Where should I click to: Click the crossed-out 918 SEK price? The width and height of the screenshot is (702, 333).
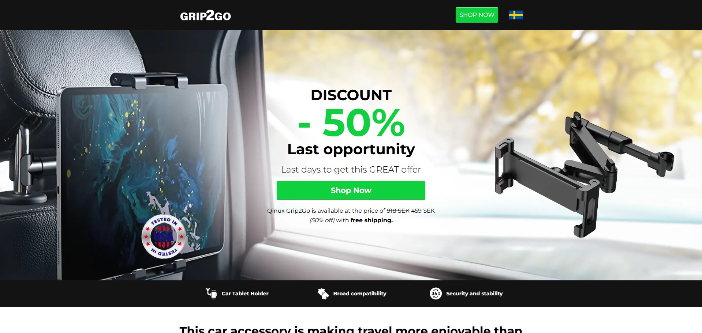398,211
